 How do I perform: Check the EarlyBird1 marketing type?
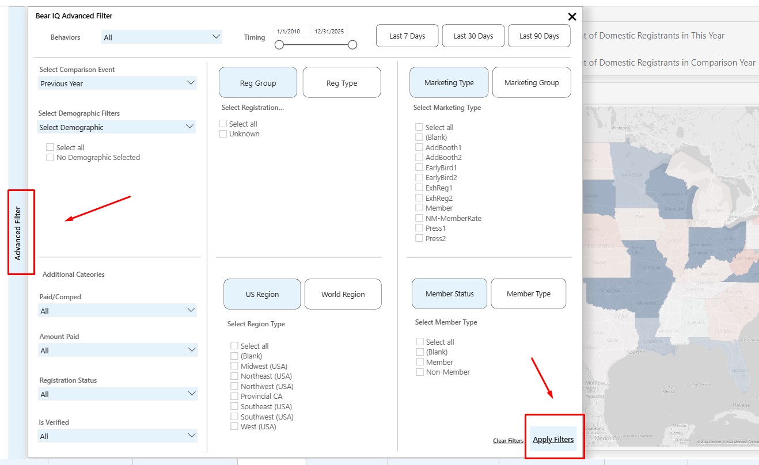tap(419, 167)
